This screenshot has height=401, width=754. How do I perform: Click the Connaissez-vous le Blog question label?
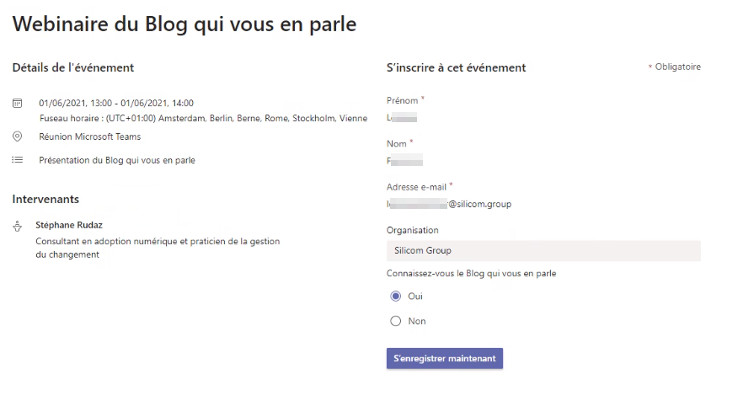[471, 274]
